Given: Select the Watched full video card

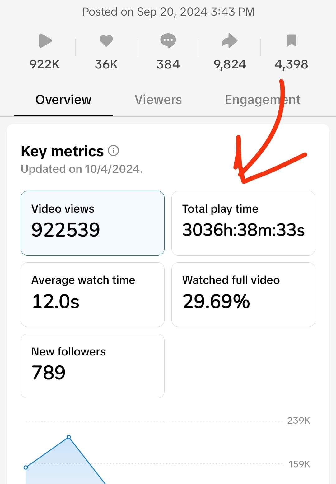Looking at the screenshot, I should pyautogui.click(x=243, y=294).
